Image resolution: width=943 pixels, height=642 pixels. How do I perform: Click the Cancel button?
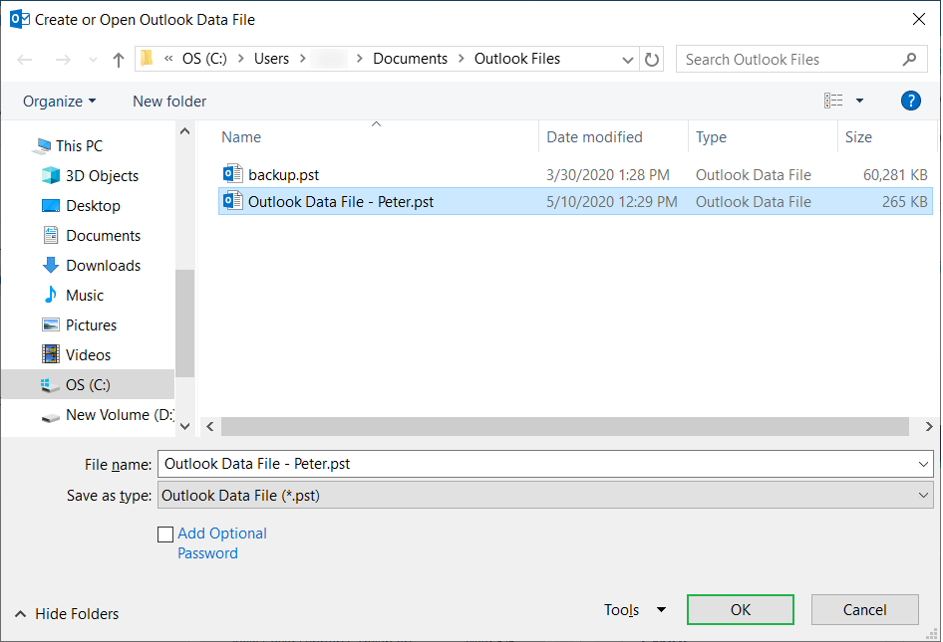(865, 609)
